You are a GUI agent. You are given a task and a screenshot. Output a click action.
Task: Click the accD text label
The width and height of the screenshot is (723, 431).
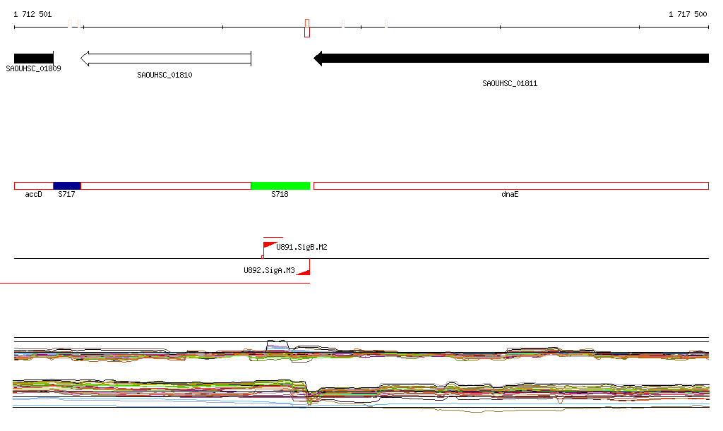point(33,194)
